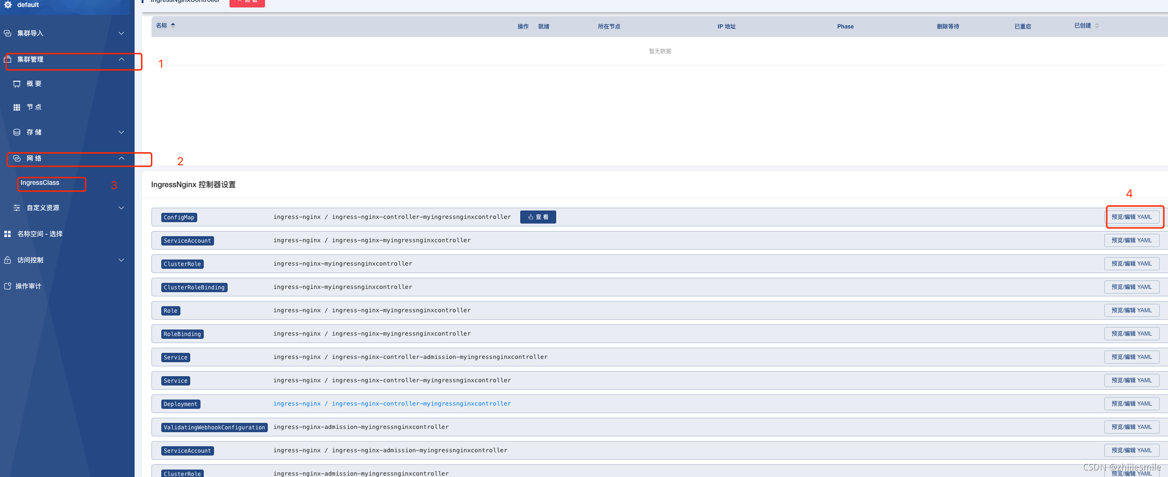Click the 暂无数据 empty-table message
This screenshot has height=477, width=1168.
click(x=660, y=51)
